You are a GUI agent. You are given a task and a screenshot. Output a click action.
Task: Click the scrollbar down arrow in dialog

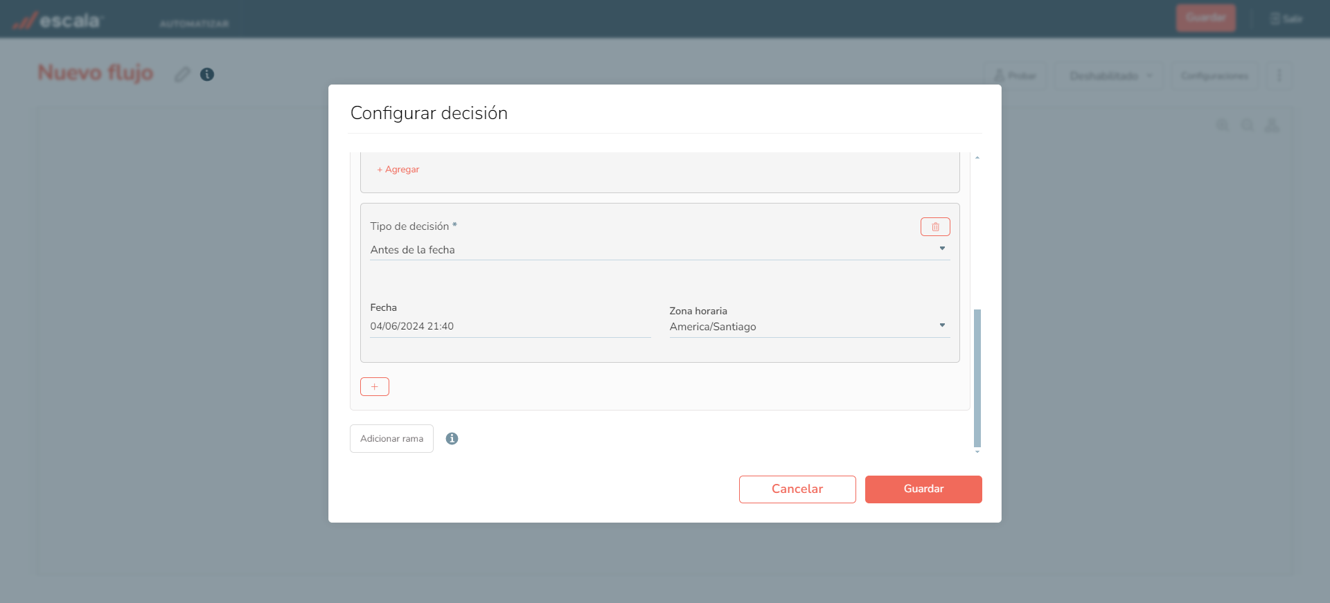pyautogui.click(x=977, y=451)
